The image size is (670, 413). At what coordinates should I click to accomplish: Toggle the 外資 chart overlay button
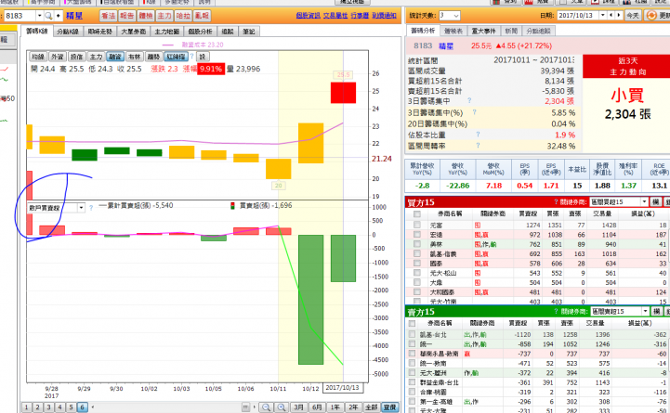click(58, 57)
